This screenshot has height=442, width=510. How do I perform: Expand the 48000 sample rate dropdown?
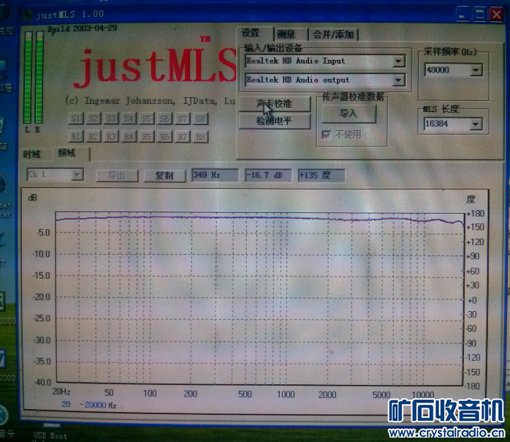476,70
